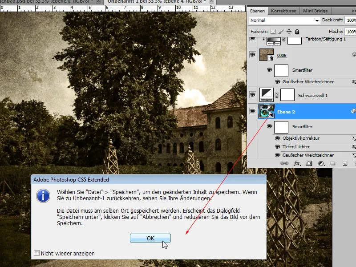Select the Farbton/Sättigung 1 layer mask thumbnail
This screenshot has width=356, height=267.
[295, 40]
